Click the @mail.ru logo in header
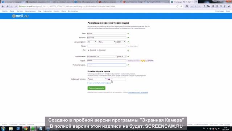The height and width of the screenshot is (131, 232). click(x=20, y=16)
